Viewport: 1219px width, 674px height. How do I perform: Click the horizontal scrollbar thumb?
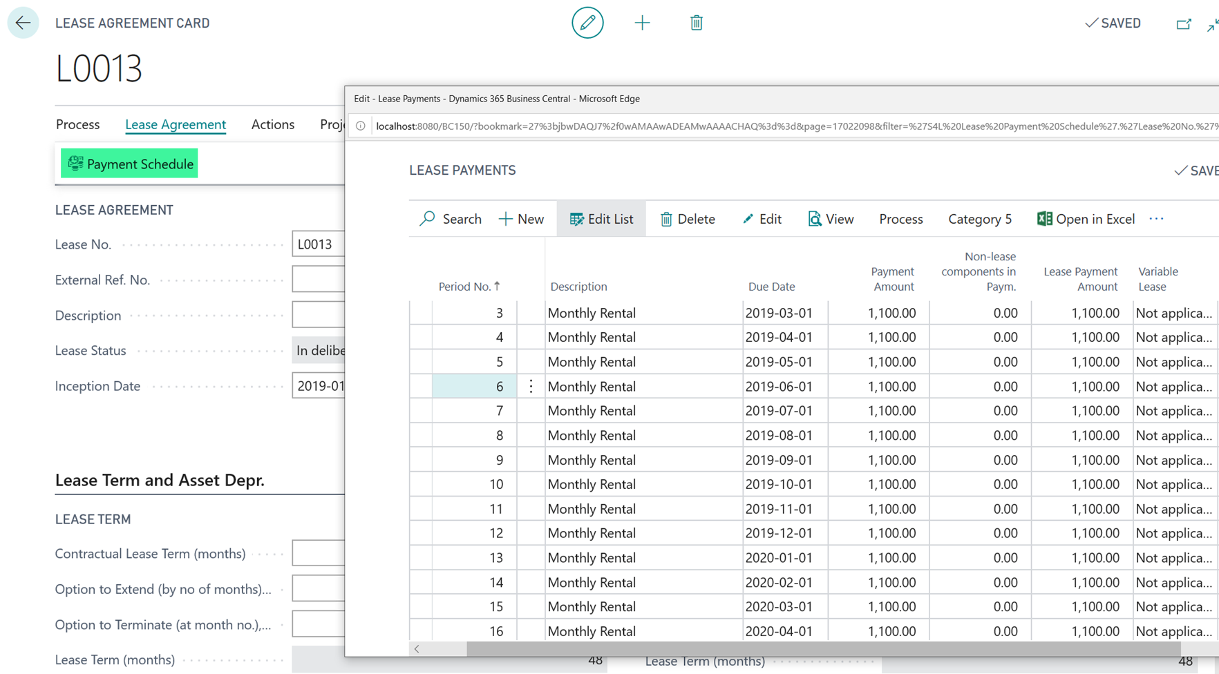[x=823, y=648]
